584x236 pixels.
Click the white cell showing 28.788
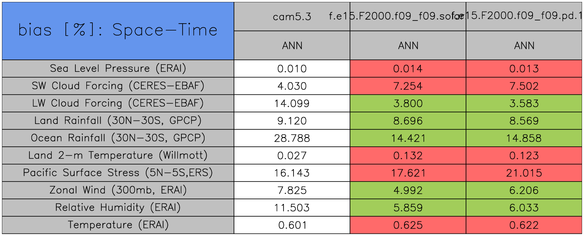[292, 138]
